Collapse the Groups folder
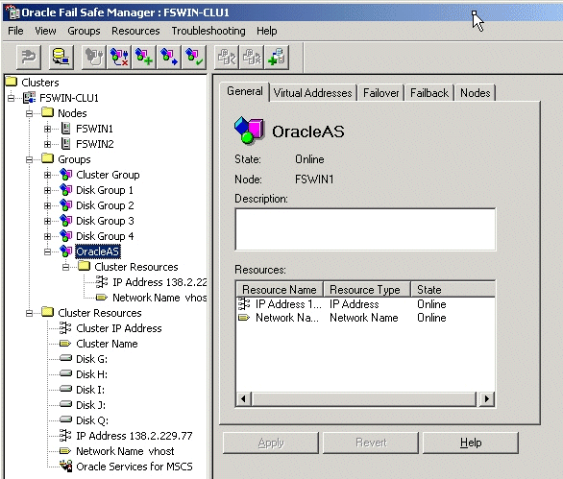 pyautogui.click(x=30, y=159)
